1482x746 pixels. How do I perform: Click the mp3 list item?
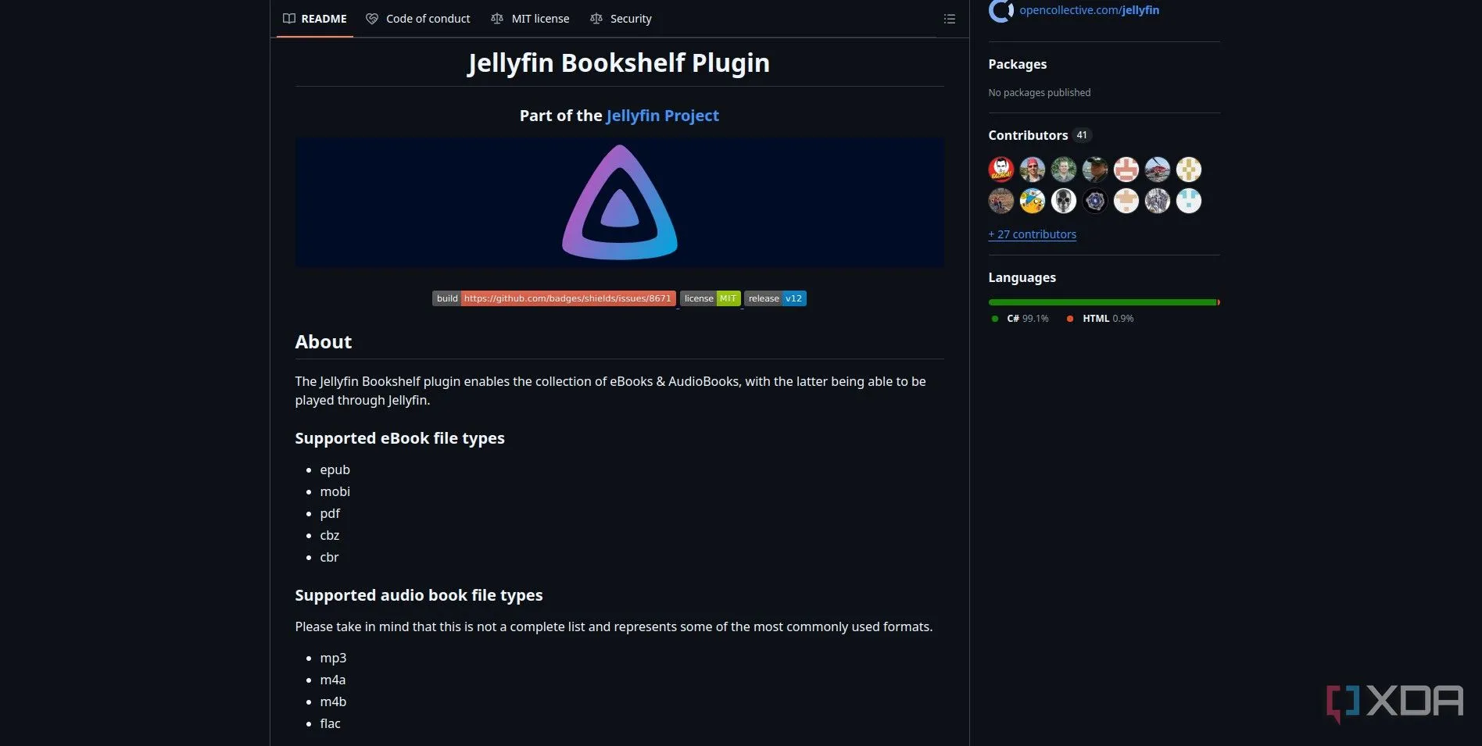(x=333, y=658)
